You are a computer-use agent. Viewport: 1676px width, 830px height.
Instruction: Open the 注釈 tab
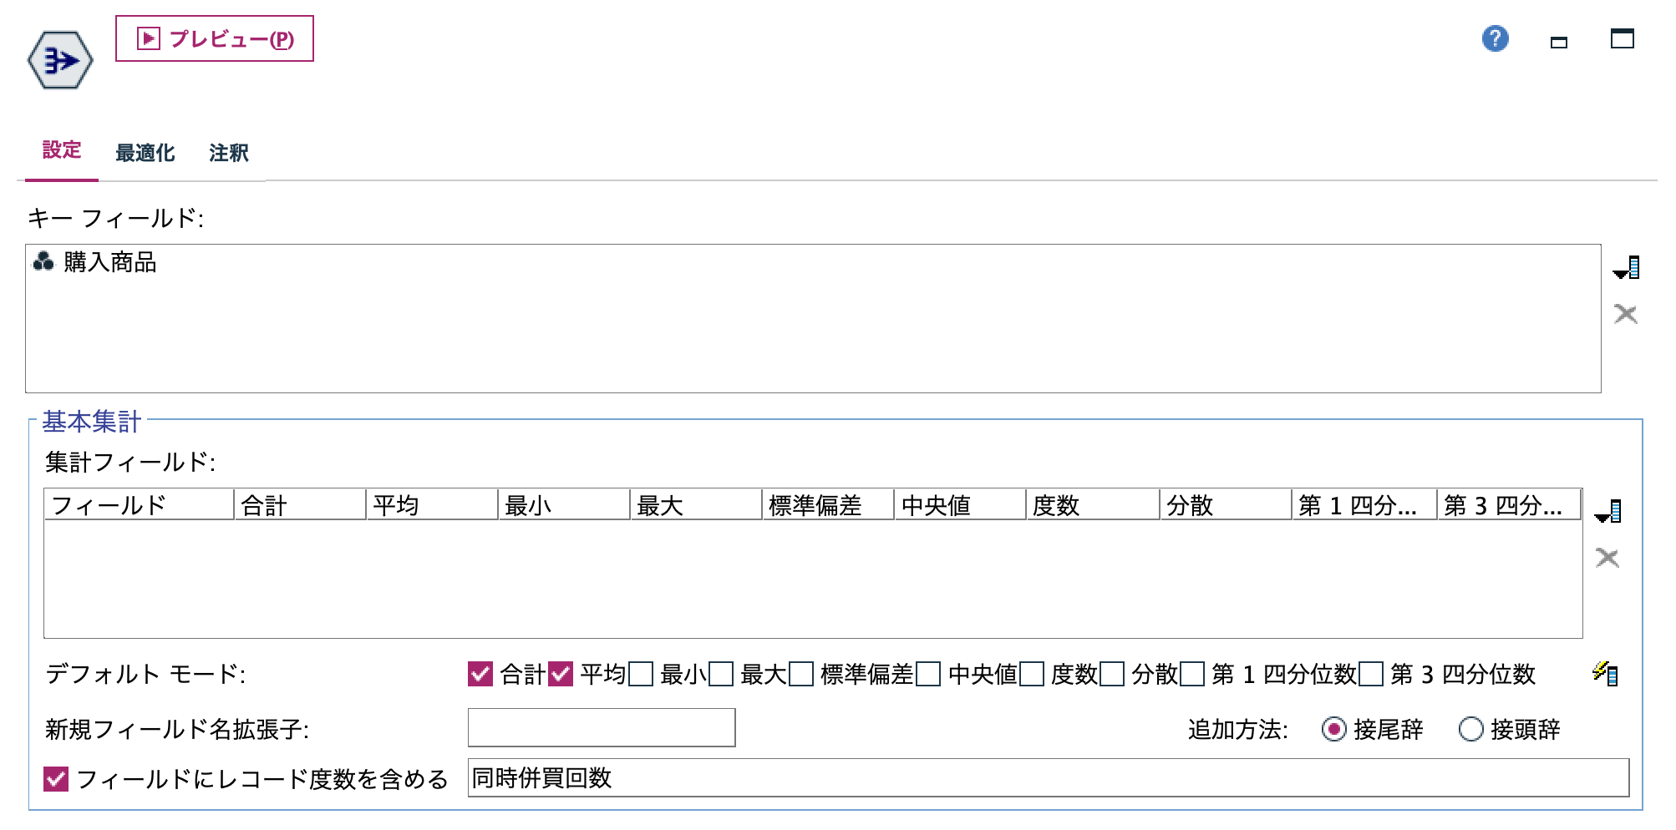coord(229,152)
